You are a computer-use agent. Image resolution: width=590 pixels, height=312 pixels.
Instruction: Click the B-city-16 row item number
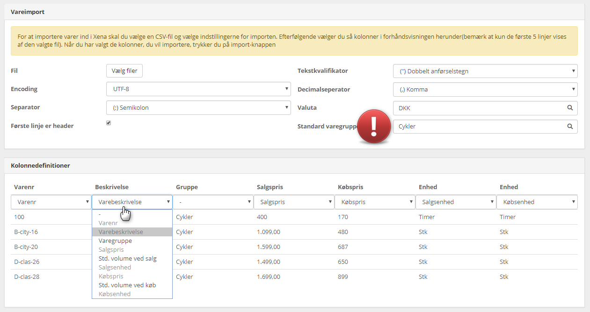[x=26, y=232]
